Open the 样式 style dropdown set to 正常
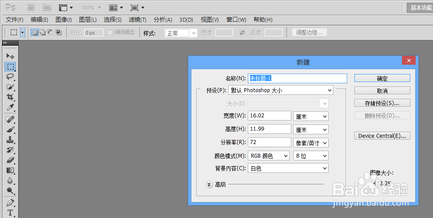The height and width of the screenshot is (218, 433). pos(181,33)
